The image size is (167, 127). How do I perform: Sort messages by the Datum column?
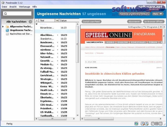(69, 21)
